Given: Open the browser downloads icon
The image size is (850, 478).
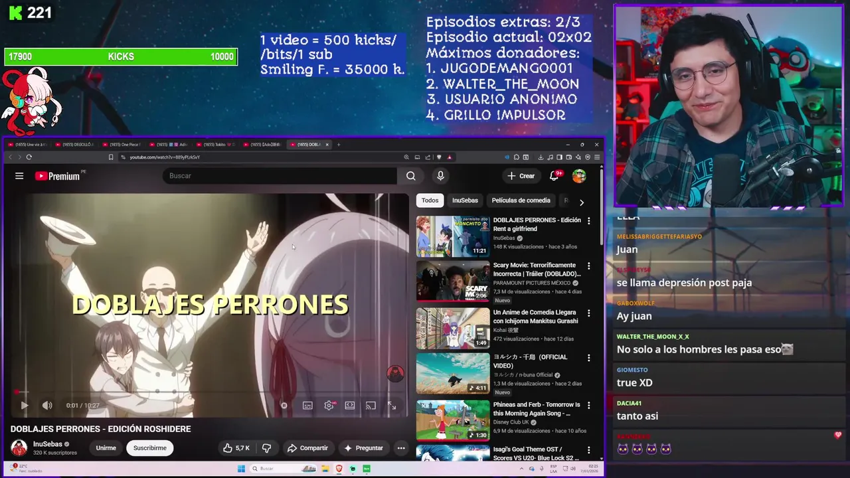Looking at the screenshot, I should click(x=541, y=157).
